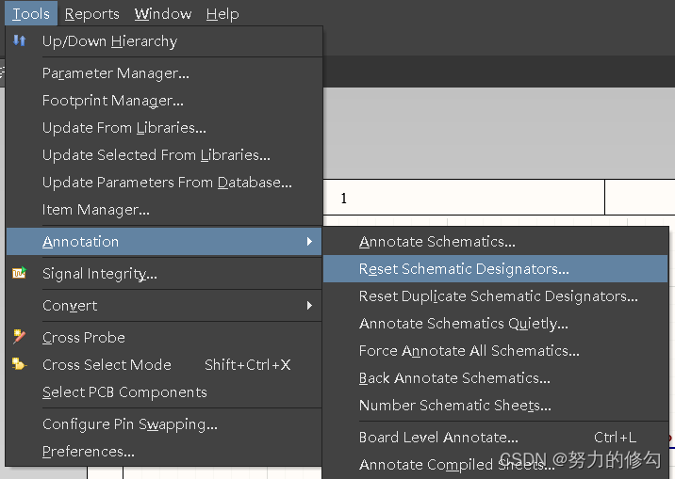Viewport: 675px width, 479px height.
Task: Open the Tools menu
Action: click(31, 14)
